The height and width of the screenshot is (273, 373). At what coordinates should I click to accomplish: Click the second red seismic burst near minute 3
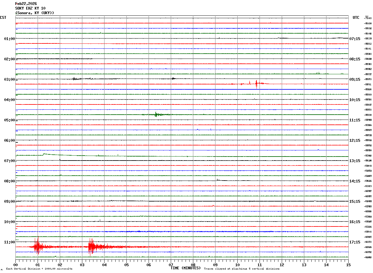(x=91, y=247)
